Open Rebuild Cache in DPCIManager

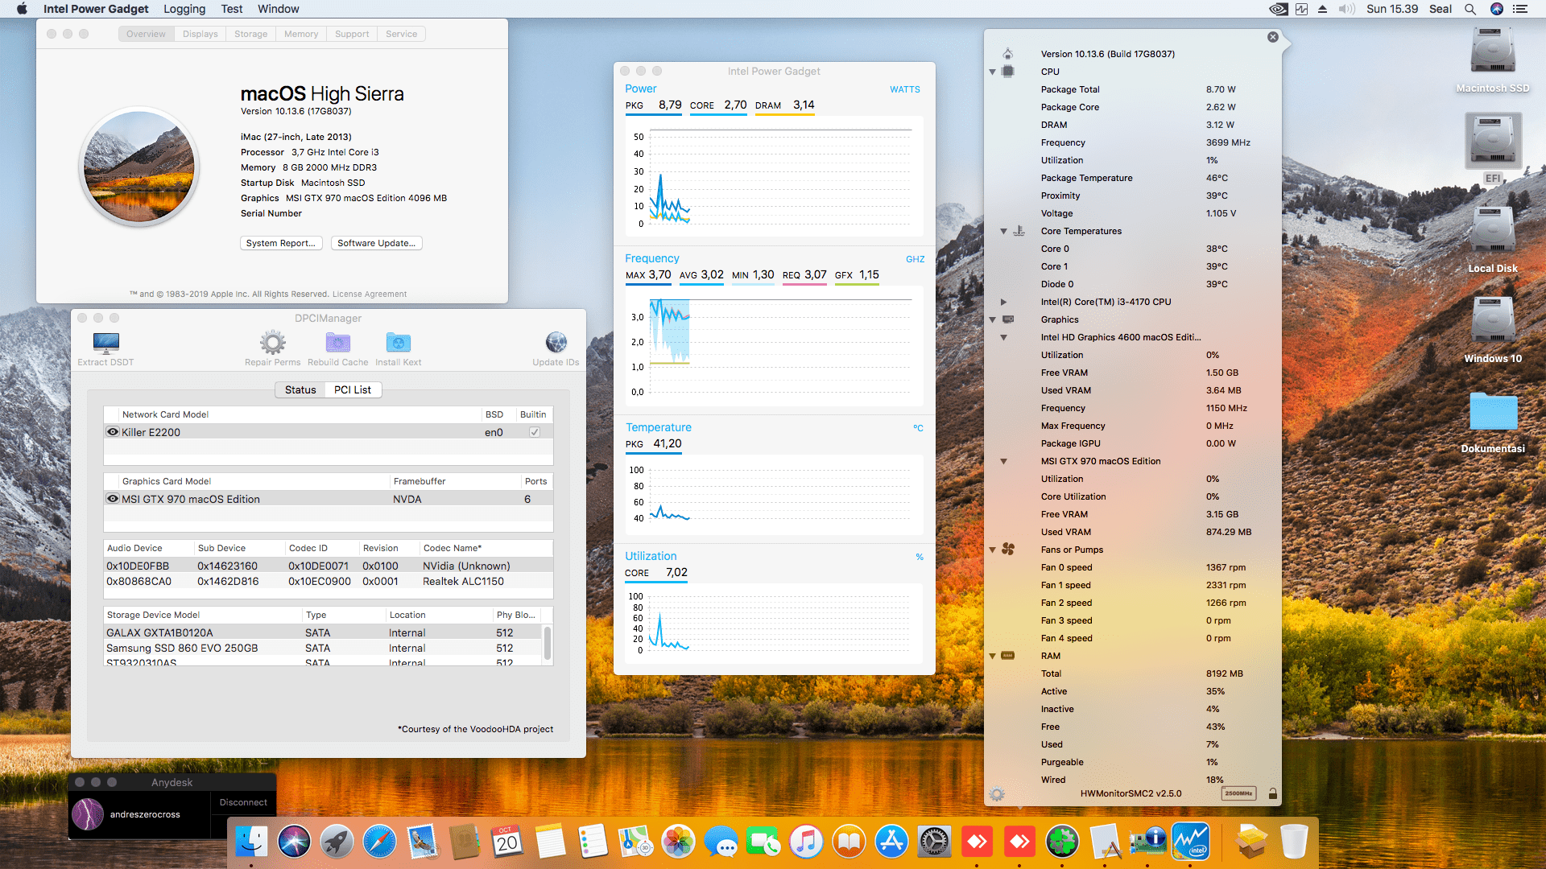337,344
